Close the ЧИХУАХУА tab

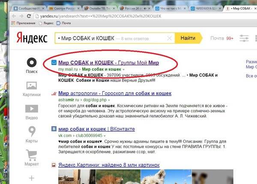click(x=220, y=9)
